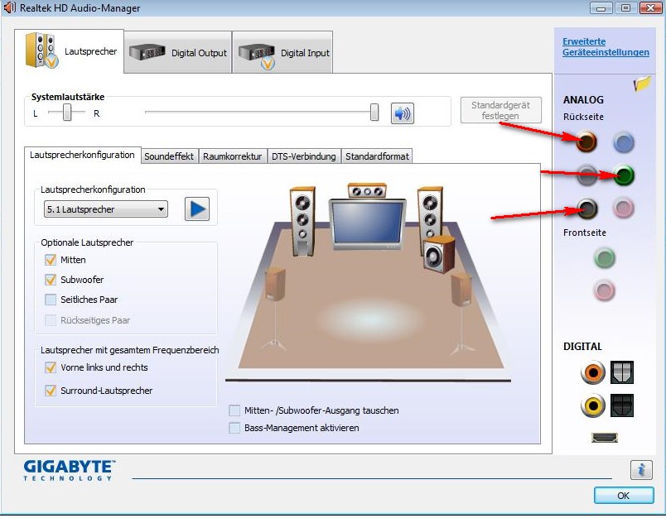Click the pink rear-panel microphone jack
666x518 pixels.
[x=624, y=209]
